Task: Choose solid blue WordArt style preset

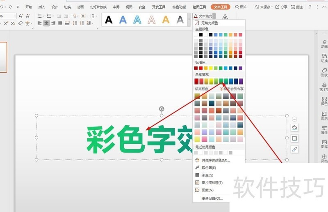Action: (123, 20)
